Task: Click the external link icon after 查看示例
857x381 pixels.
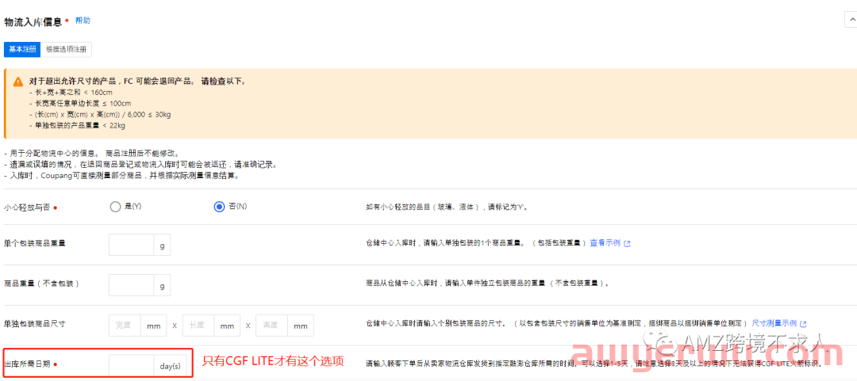Action: (x=627, y=243)
